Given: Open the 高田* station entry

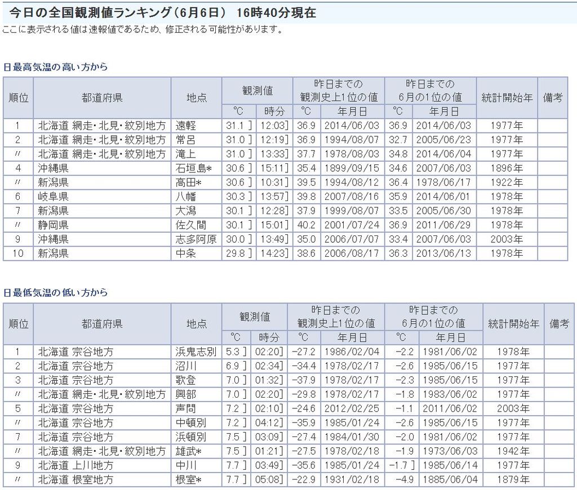Looking at the screenshot, I should pyautogui.click(x=189, y=182).
